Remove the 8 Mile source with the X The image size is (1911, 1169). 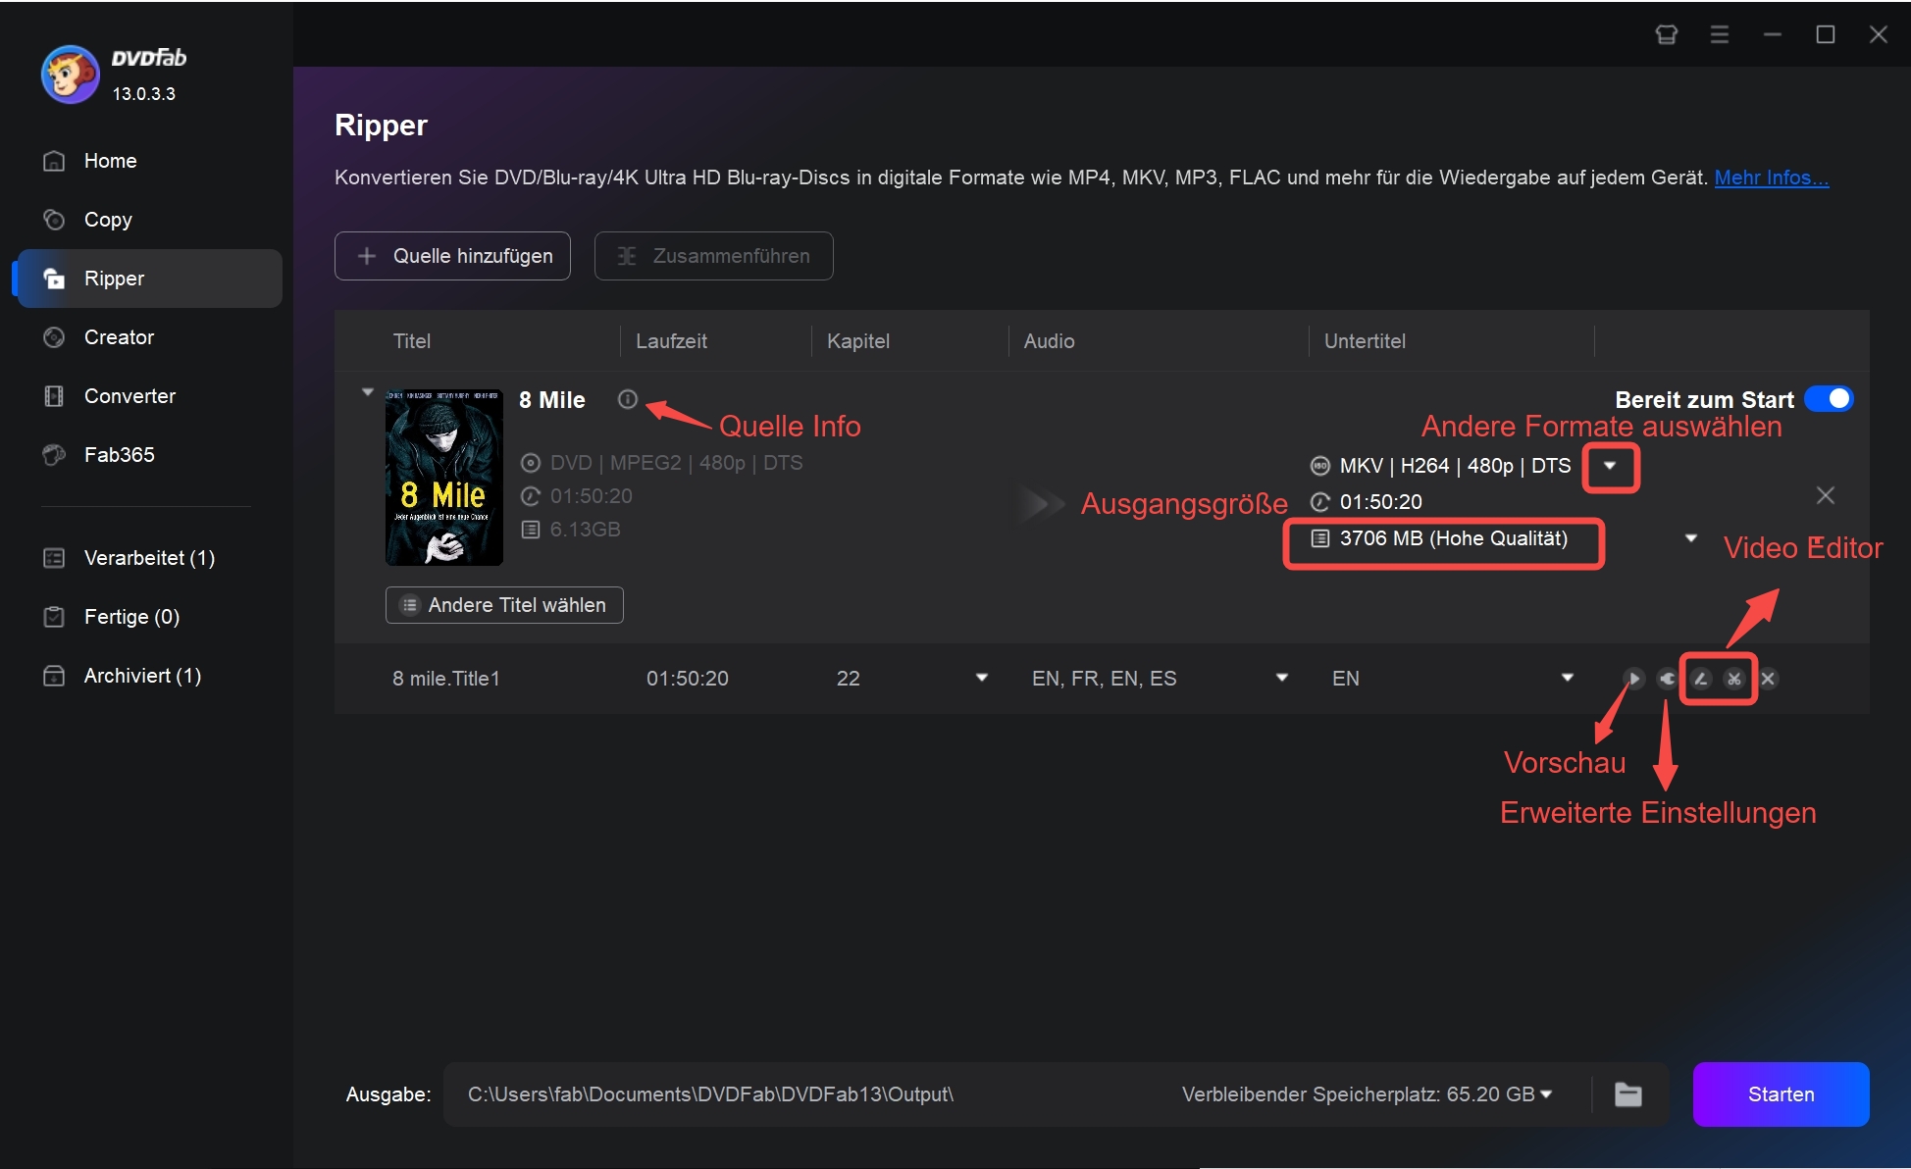pyautogui.click(x=1826, y=495)
